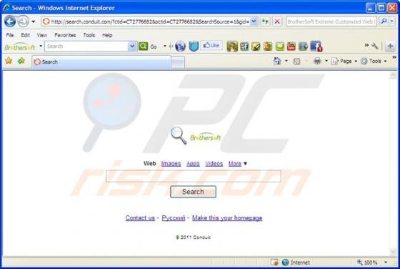
Task: Click Make this your homepage link
Action: point(227,218)
